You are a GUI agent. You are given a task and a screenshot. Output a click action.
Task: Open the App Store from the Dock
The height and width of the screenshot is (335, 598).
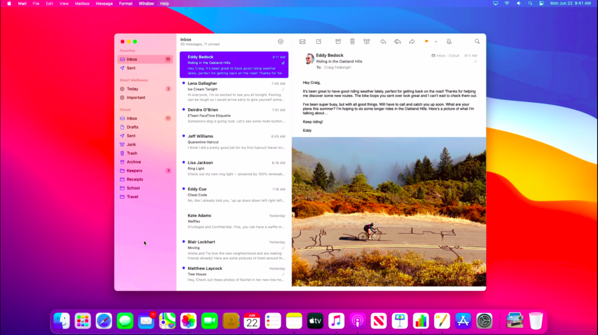(x=463, y=321)
